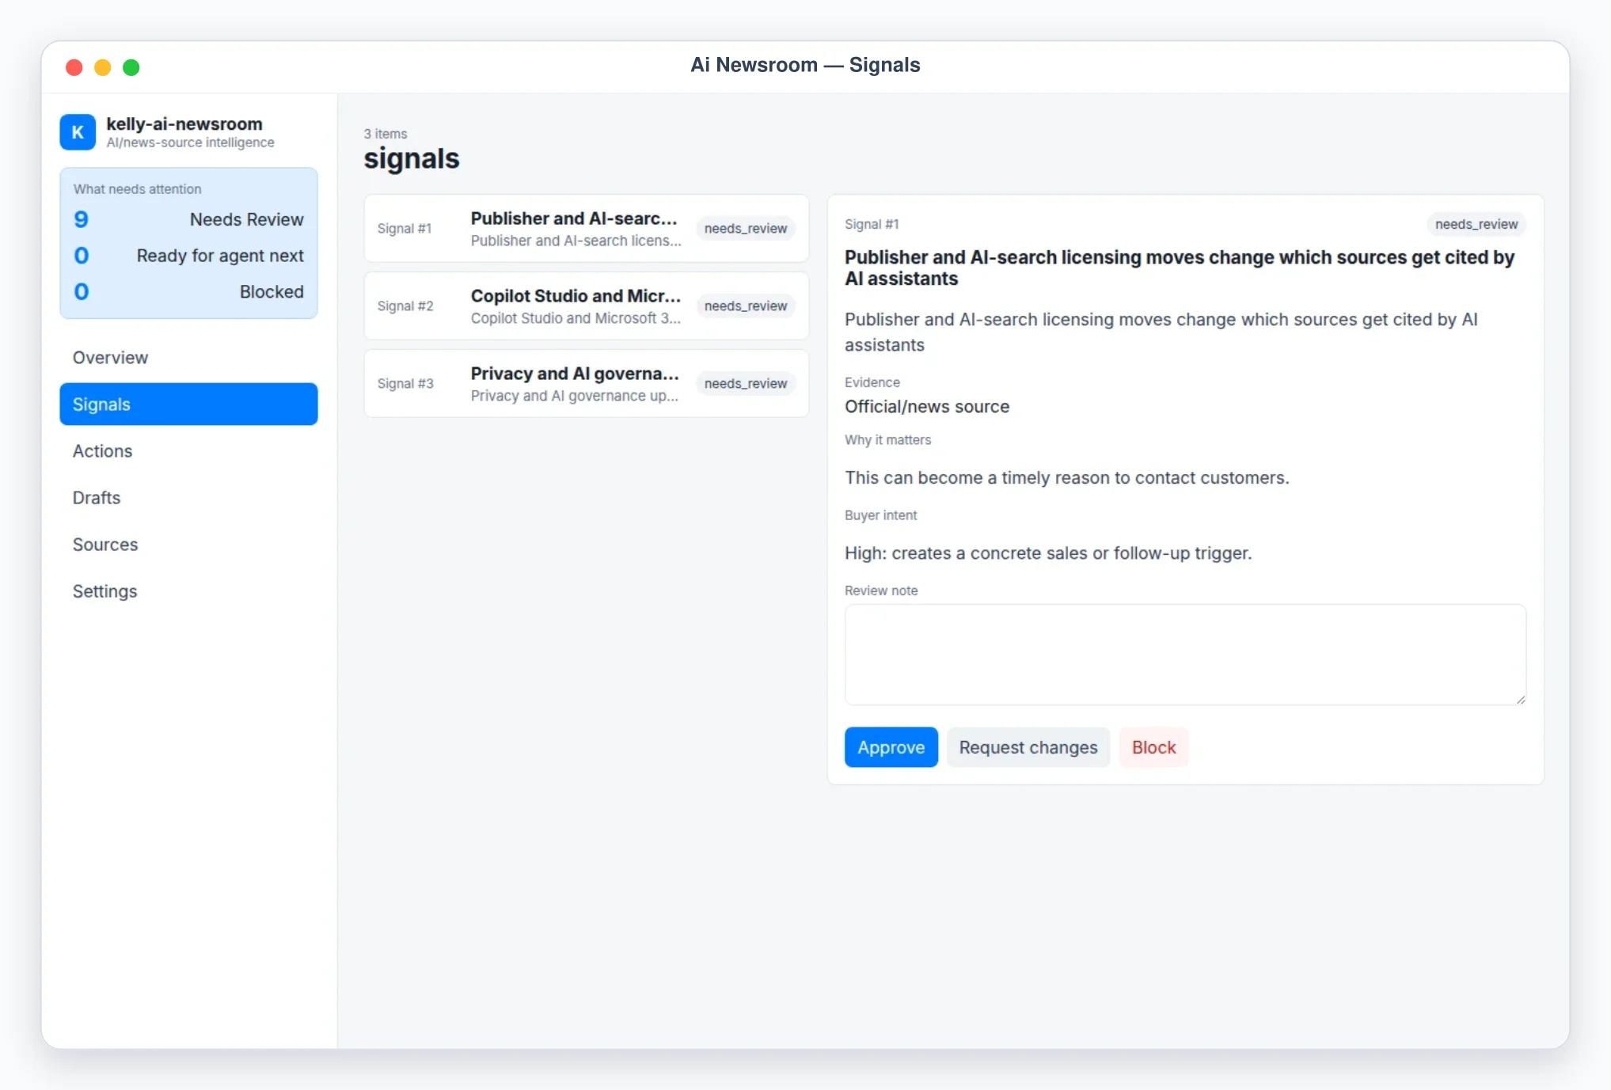Click the blue K workspace avatar icon
Viewport: 1611px width, 1090px height.
coord(78,132)
